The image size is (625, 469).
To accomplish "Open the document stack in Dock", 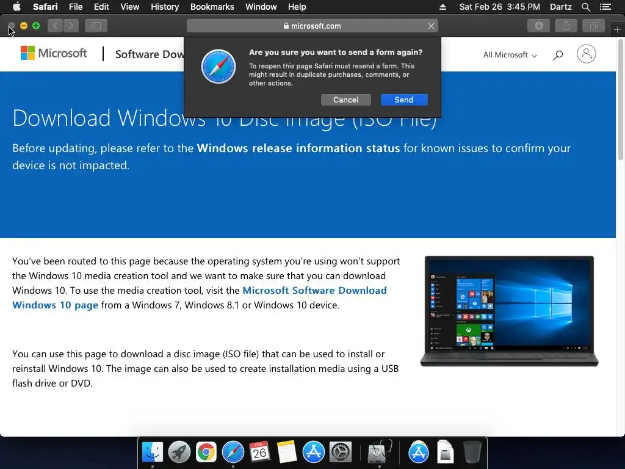I will (445, 452).
